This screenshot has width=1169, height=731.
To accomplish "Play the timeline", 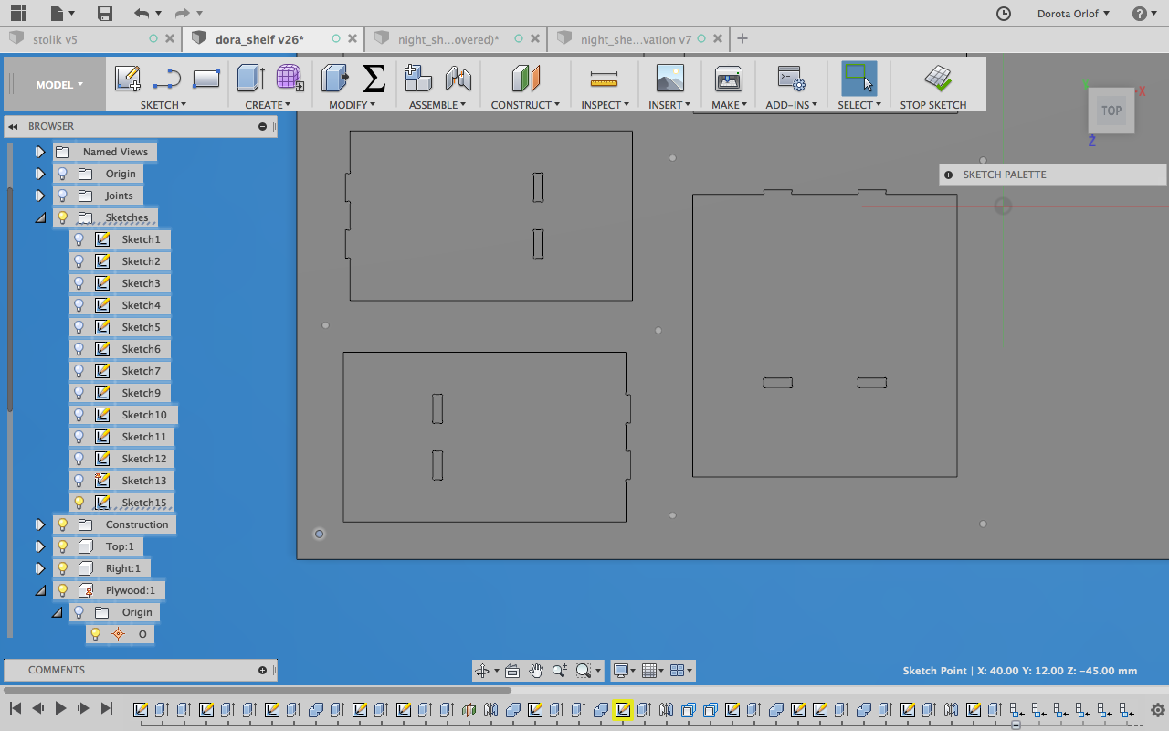I will pos(60,708).
